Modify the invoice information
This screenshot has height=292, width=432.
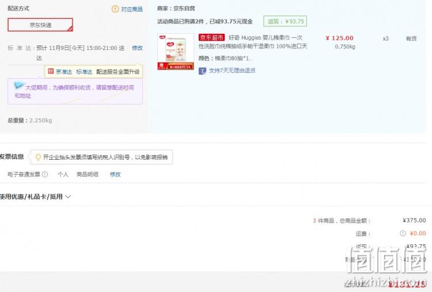(x=115, y=174)
